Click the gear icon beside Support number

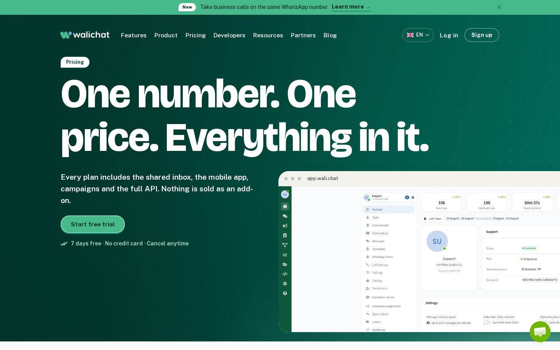[x=413, y=198]
